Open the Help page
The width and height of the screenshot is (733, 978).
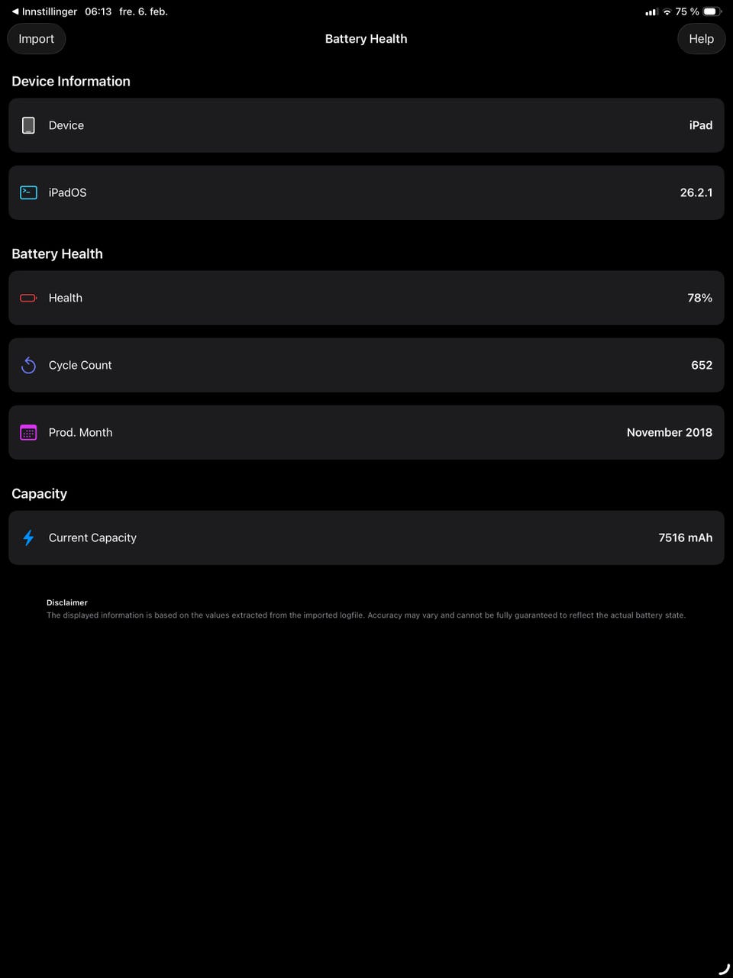701,39
